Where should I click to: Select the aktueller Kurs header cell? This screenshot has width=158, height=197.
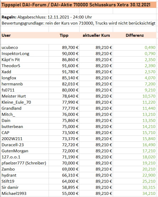pyautogui.click(x=96, y=35)
